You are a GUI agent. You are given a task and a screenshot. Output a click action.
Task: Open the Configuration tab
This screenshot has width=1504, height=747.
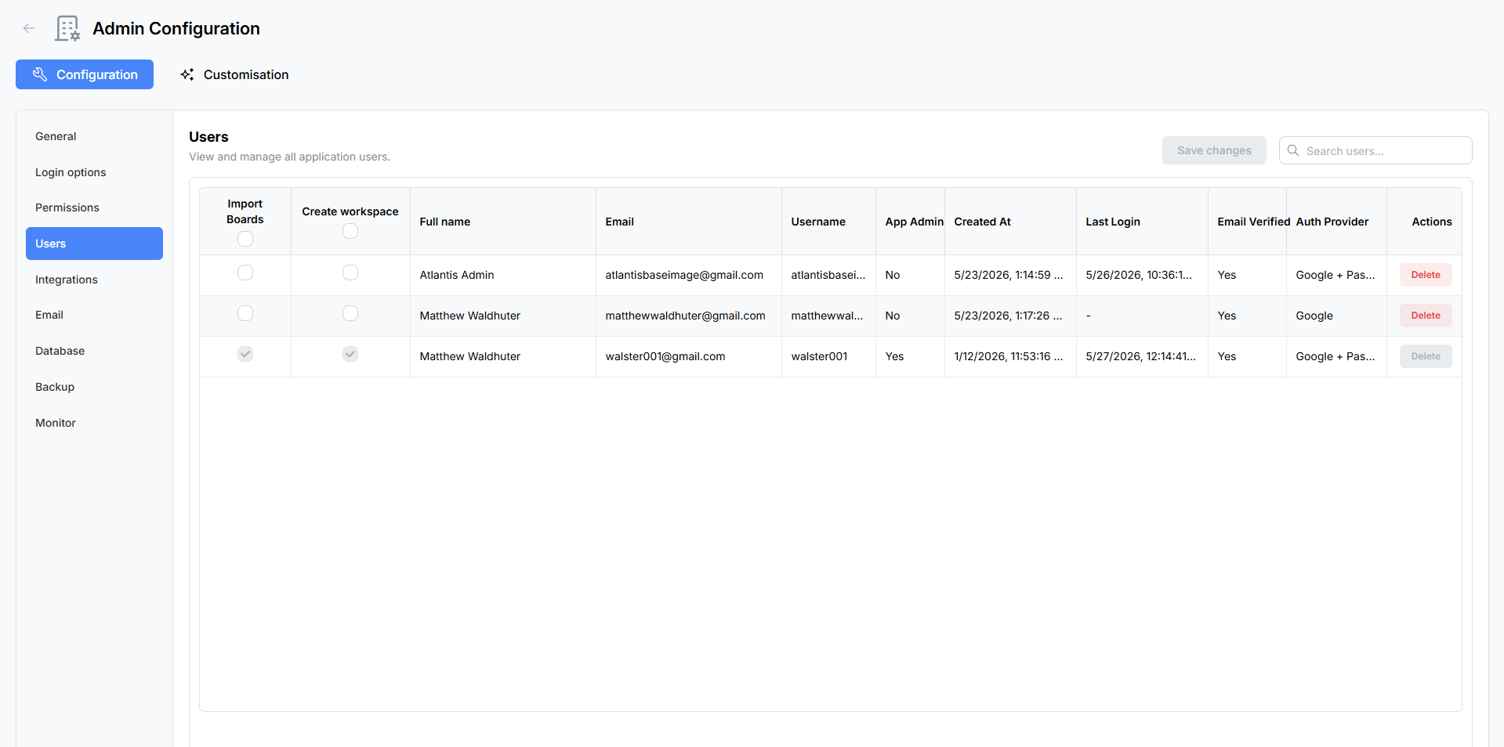click(x=85, y=74)
